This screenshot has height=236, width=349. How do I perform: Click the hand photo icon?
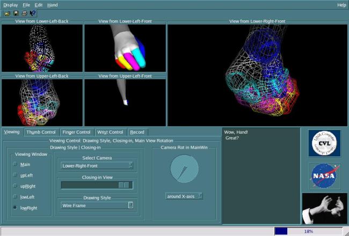pyautogui.click(x=324, y=208)
